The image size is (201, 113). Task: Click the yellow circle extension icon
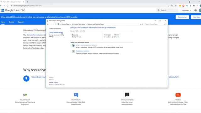click(x=180, y=6)
